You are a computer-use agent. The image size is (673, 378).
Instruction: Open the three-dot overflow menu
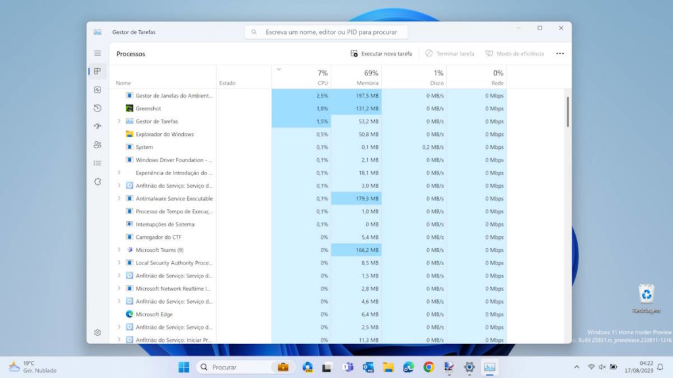tap(561, 53)
